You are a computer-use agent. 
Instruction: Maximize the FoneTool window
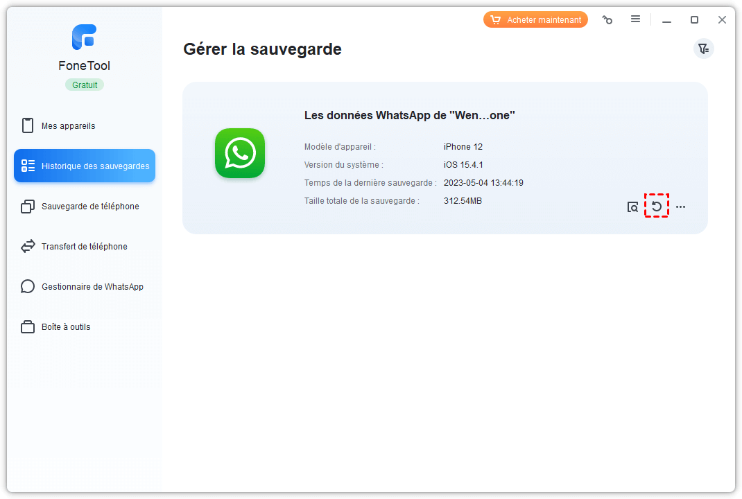point(694,20)
